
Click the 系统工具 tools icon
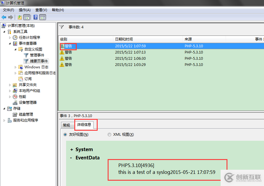pyautogui.click(x=9, y=32)
